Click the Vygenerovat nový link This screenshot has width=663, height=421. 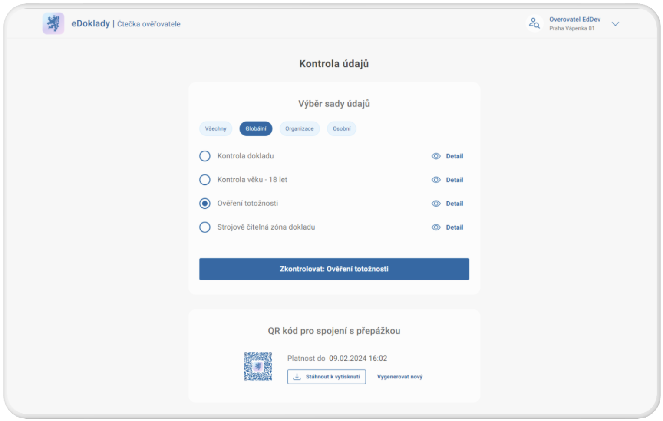click(399, 377)
